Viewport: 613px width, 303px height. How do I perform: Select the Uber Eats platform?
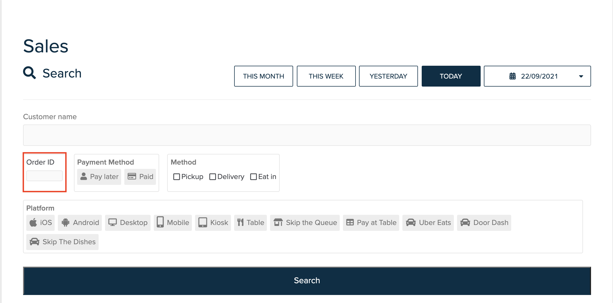(x=428, y=222)
